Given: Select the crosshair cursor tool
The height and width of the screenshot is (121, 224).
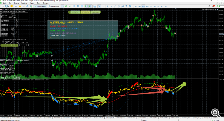Looking at the screenshot, I should click(103, 6).
